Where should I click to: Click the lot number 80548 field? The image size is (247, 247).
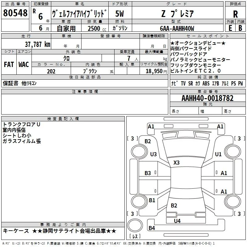[x=15, y=13]
